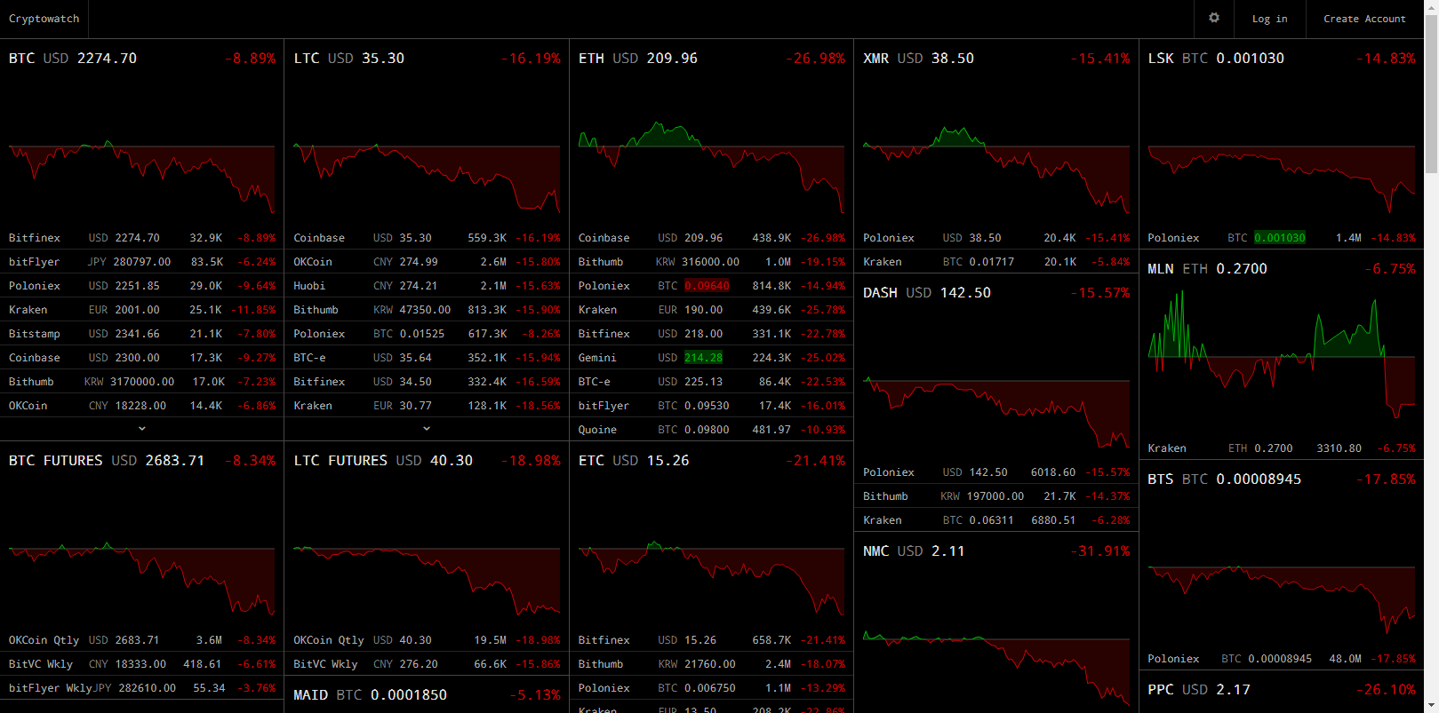Click Create Account button
The height and width of the screenshot is (713, 1439).
1364,19
